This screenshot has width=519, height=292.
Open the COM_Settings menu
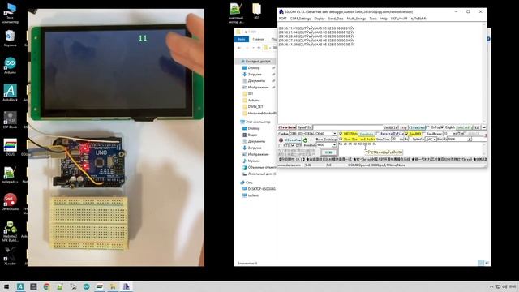click(x=300, y=19)
